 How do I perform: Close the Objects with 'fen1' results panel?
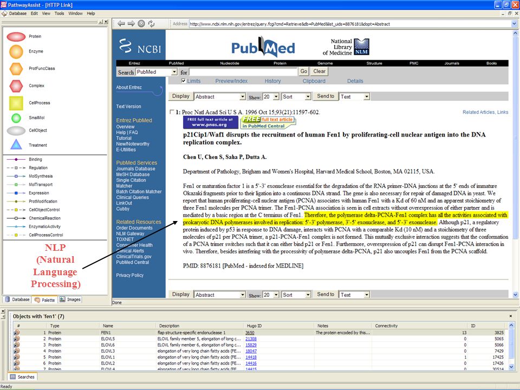point(510,316)
